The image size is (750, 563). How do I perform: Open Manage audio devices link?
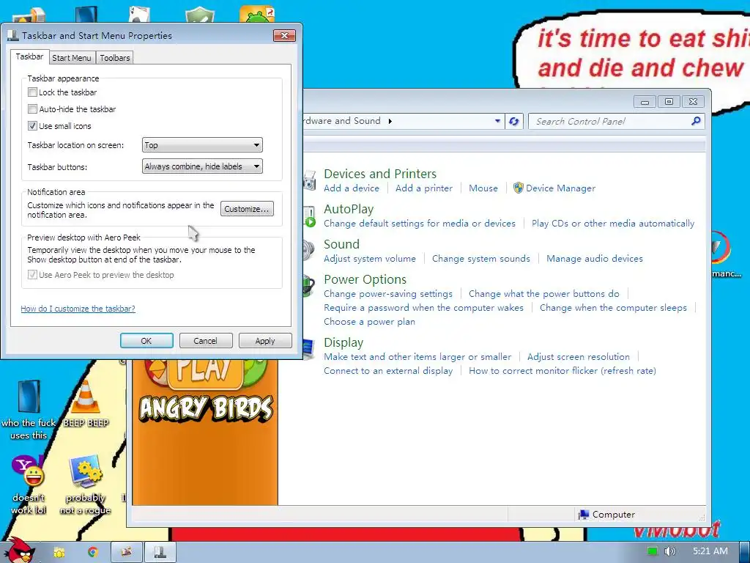[595, 259]
